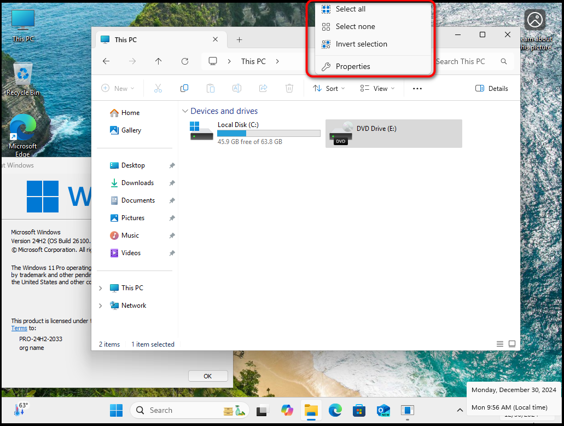Choose Select none from the menu
564x426 pixels.
pos(373,27)
